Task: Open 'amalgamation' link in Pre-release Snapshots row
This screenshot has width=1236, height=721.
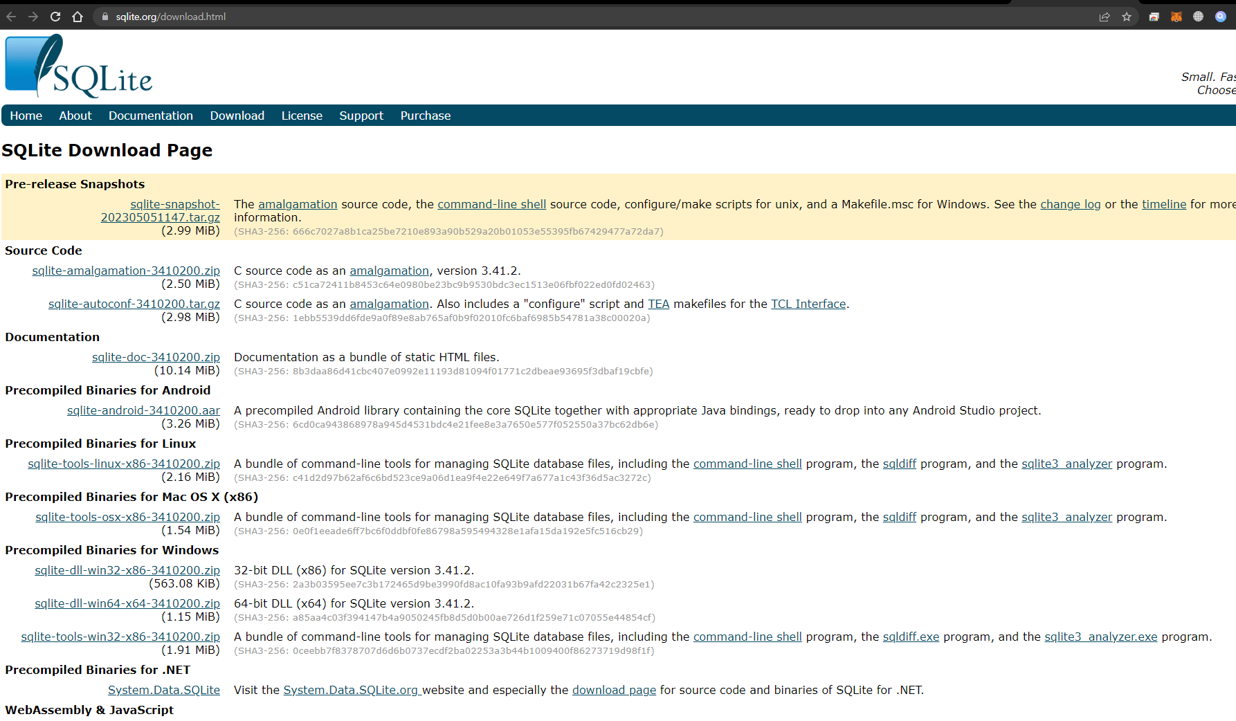Action: click(298, 204)
